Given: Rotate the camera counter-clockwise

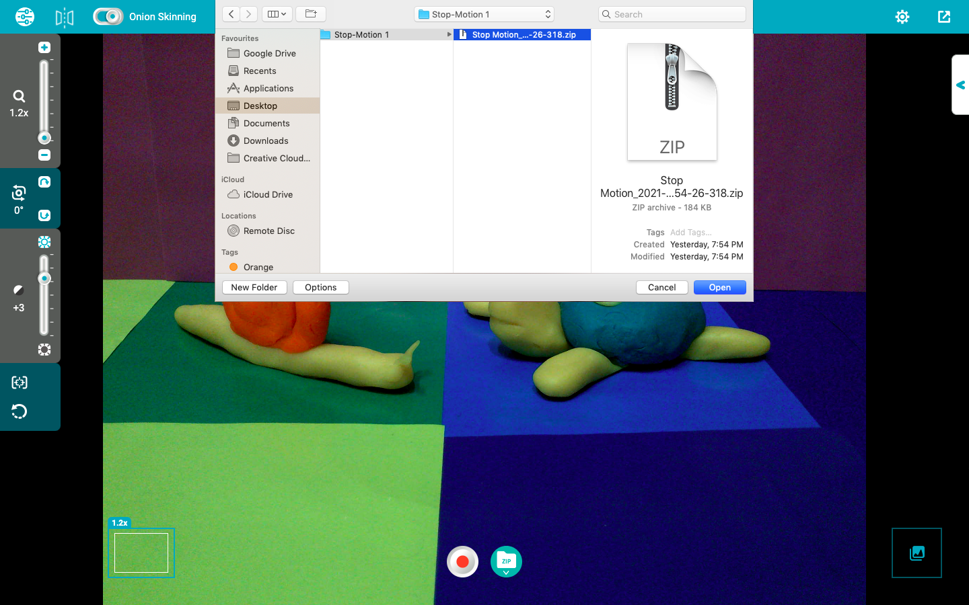Looking at the screenshot, I should coord(44,215).
